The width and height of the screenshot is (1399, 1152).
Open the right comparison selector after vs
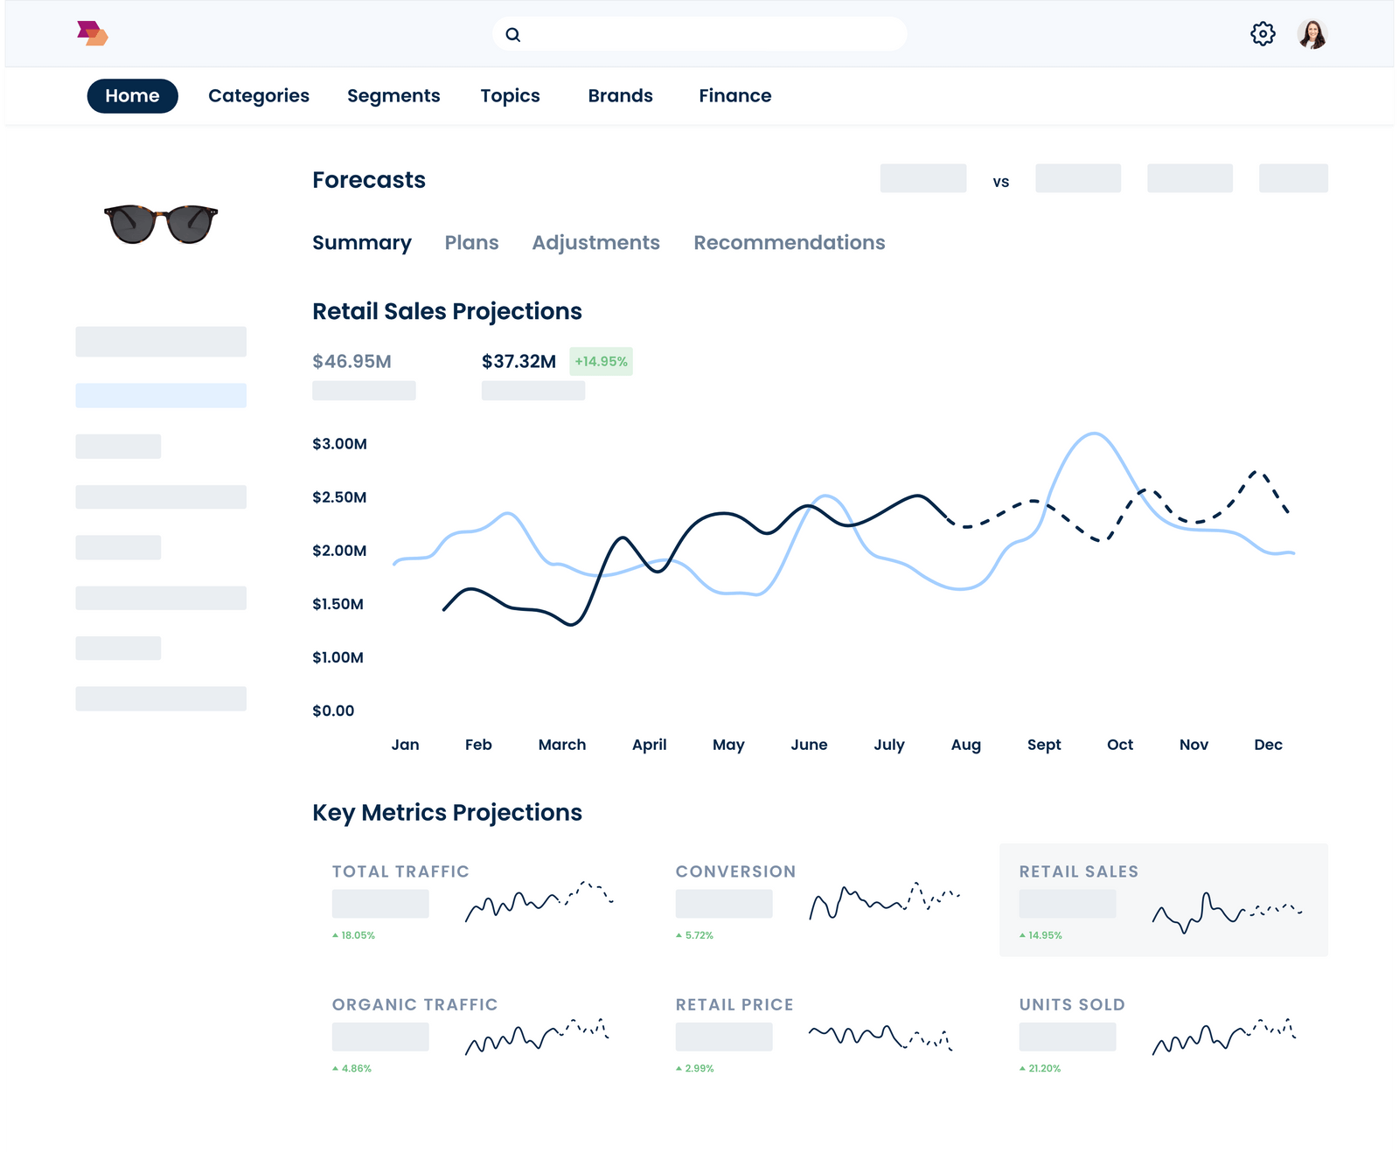1077,178
